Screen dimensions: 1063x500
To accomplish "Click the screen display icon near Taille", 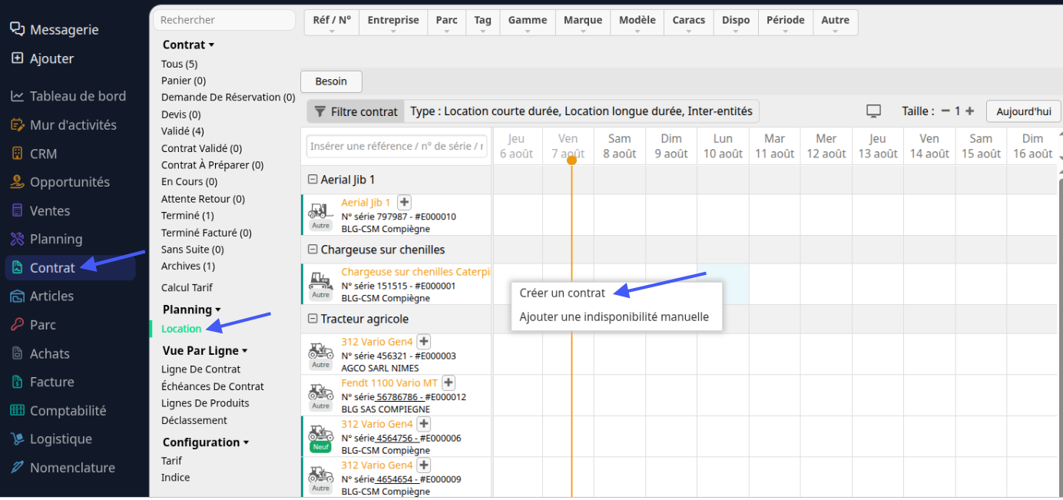I will [x=873, y=111].
